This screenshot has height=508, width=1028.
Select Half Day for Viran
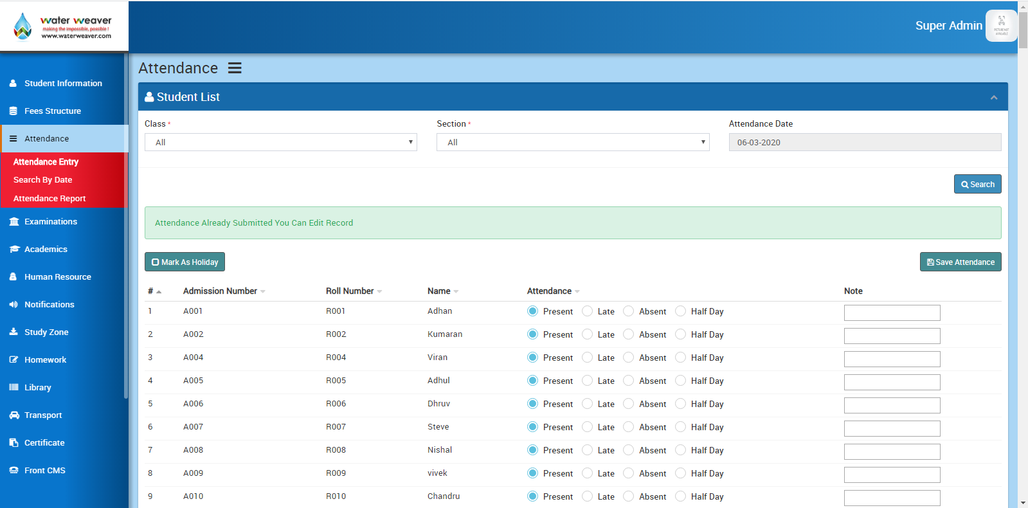[x=680, y=358]
